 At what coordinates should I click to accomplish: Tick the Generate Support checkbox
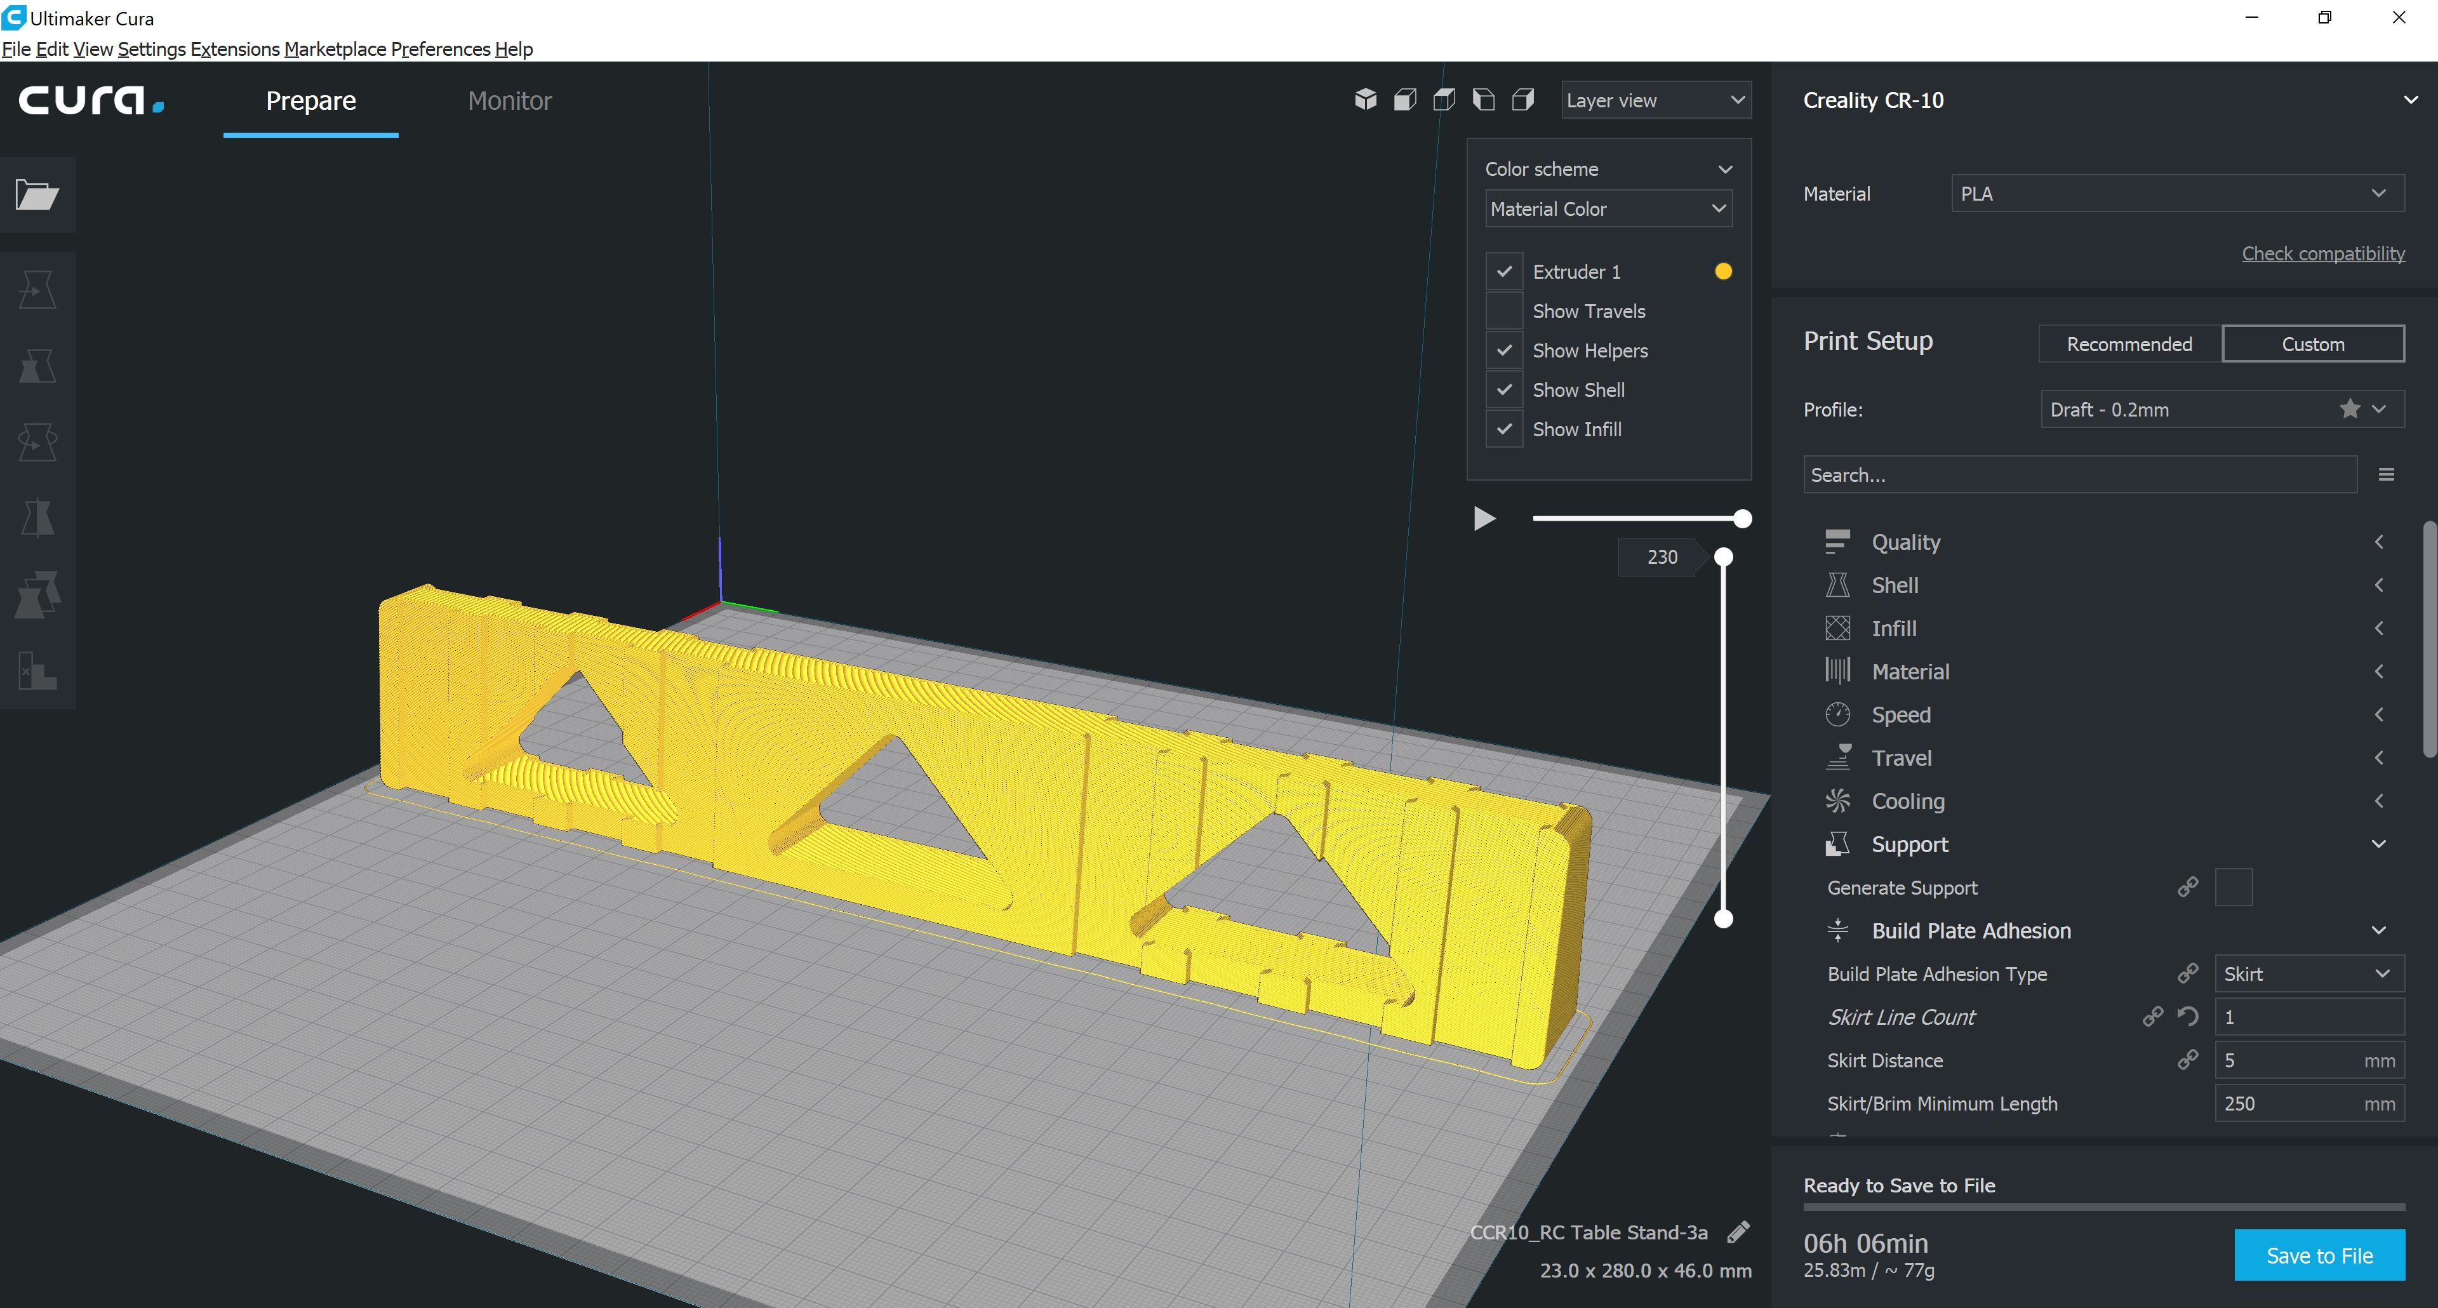click(2233, 887)
